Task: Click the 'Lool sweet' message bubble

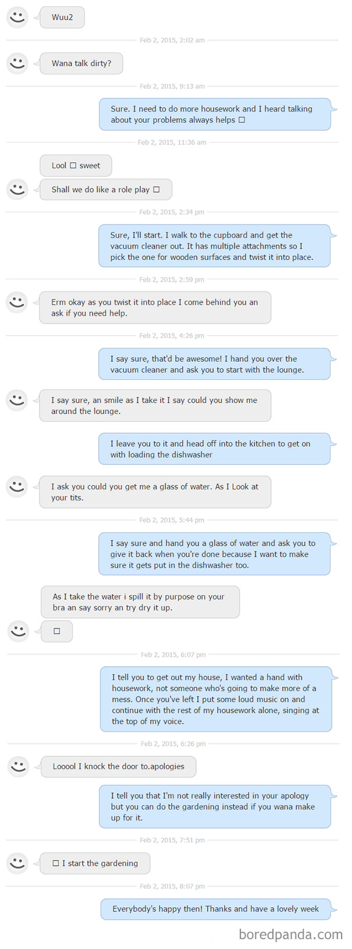Action: [x=76, y=165]
